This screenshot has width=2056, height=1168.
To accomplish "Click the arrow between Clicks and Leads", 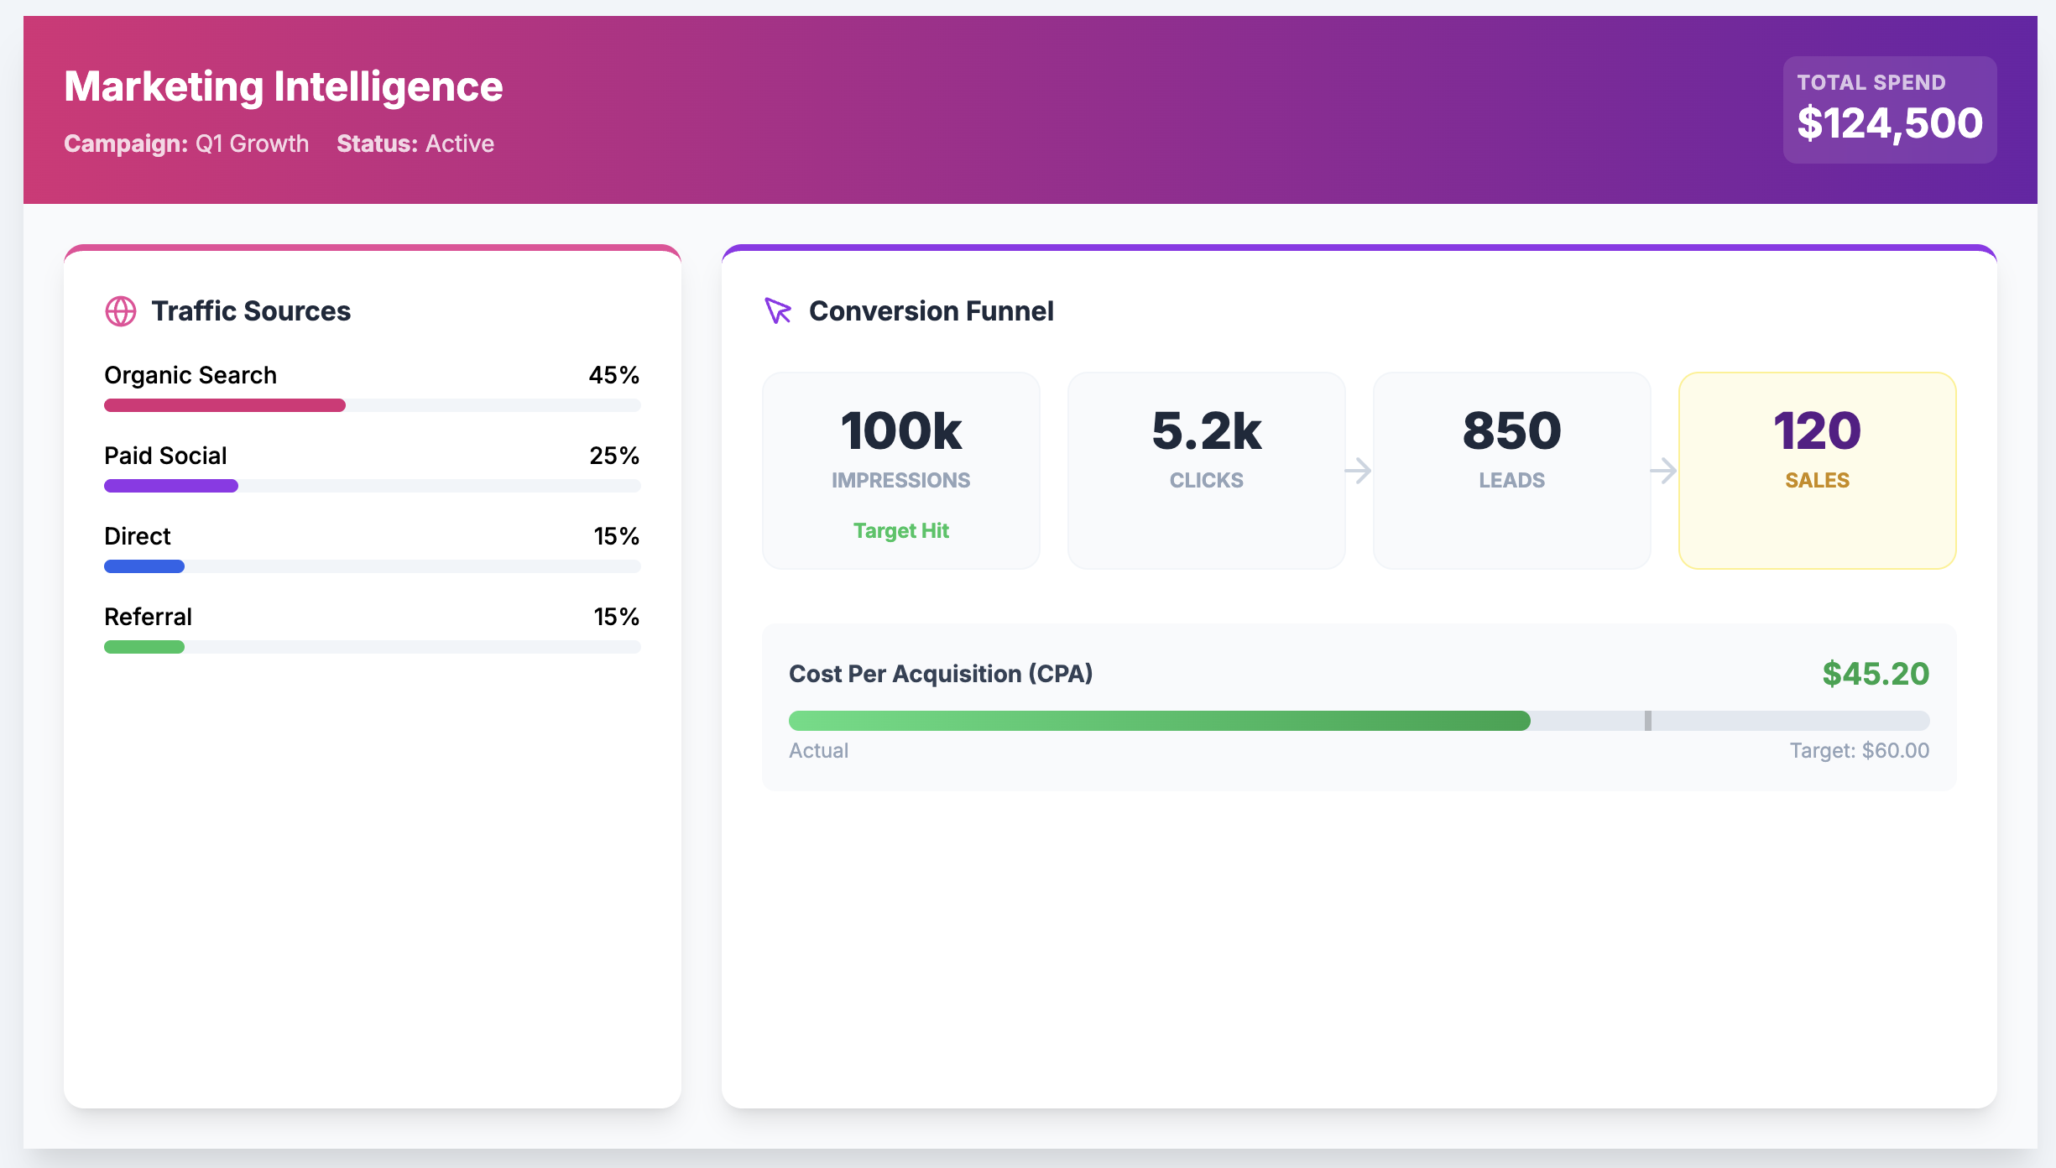I will point(1359,471).
